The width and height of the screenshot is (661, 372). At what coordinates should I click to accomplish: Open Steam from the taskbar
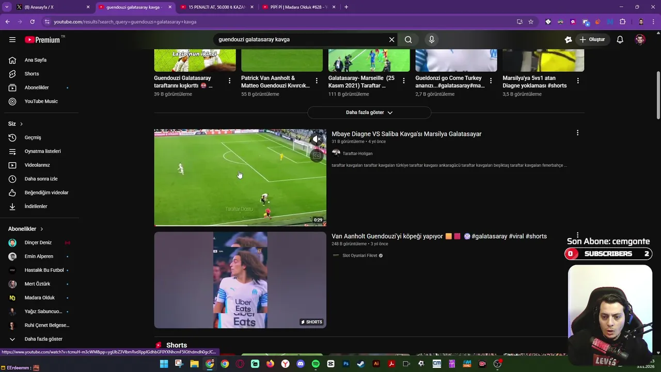point(361,364)
